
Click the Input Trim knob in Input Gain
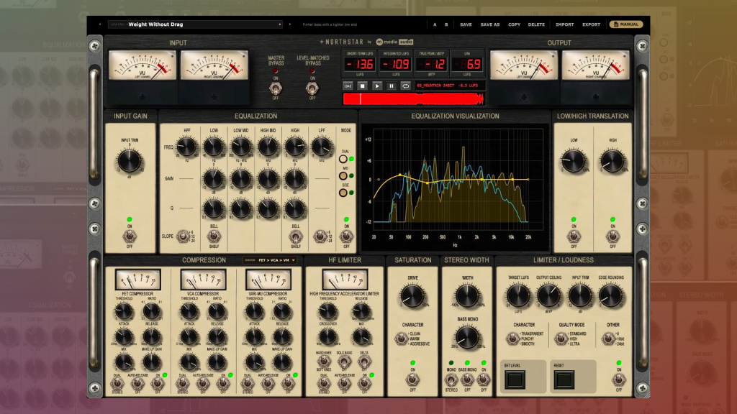(130, 161)
